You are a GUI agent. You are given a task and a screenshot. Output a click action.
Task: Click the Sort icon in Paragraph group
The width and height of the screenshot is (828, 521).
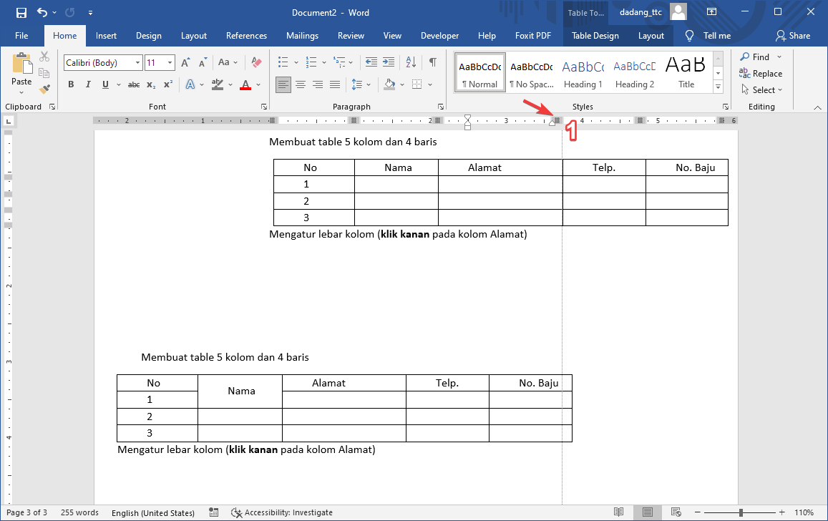point(411,63)
